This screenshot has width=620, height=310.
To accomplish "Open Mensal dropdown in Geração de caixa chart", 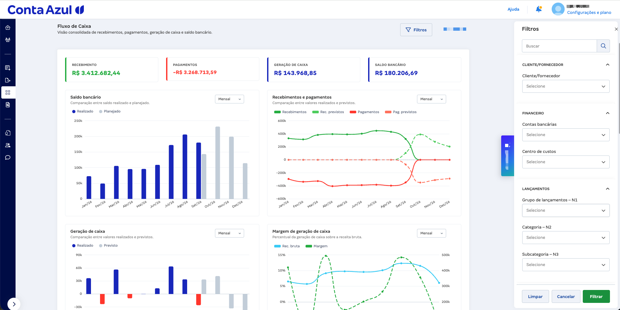I will point(229,233).
